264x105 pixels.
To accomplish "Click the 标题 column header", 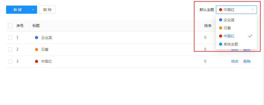I will [36, 26].
